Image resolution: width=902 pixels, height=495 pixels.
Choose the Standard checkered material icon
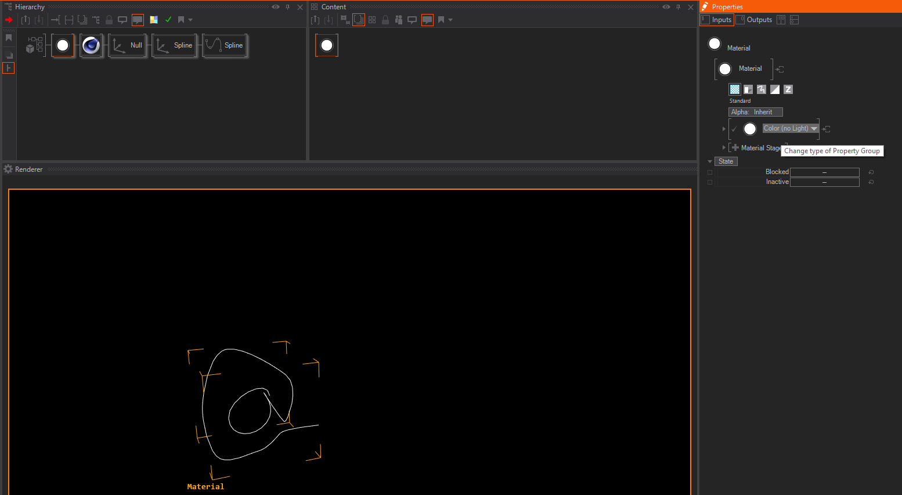735,89
